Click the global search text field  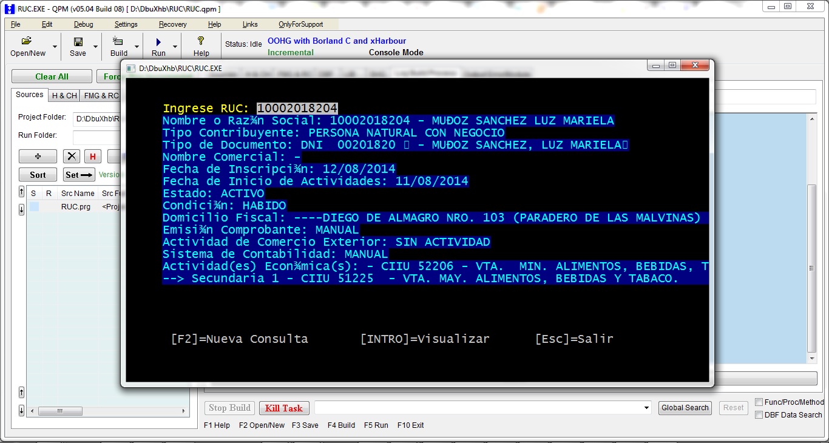(478, 408)
